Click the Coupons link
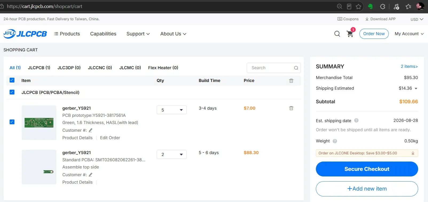This screenshot has width=428, height=202. click(348, 19)
